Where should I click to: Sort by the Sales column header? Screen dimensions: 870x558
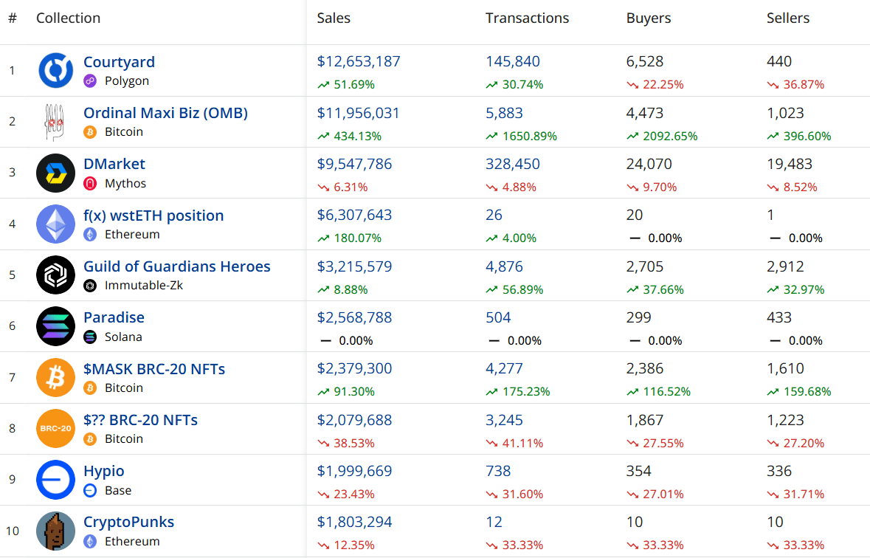tap(334, 18)
